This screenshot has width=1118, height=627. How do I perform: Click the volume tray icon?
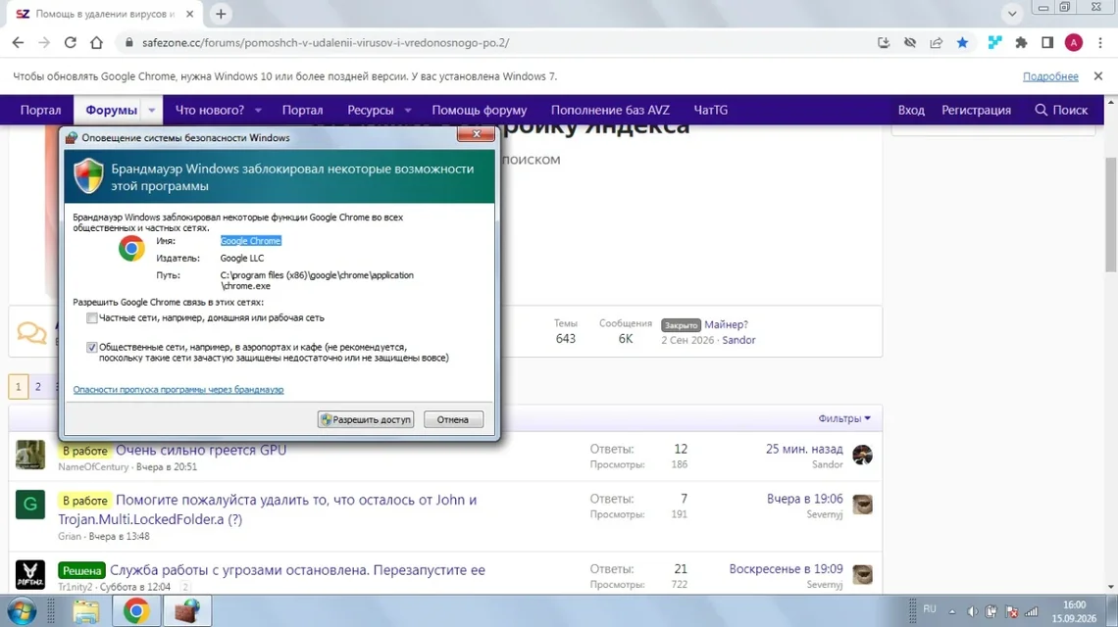click(x=972, y=611)
